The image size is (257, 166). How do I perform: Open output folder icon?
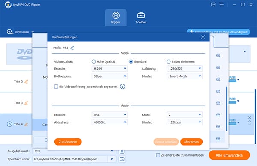122,159
